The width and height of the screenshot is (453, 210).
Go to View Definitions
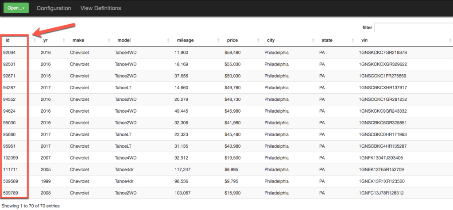pyautogui.click(x=101, y=8)
